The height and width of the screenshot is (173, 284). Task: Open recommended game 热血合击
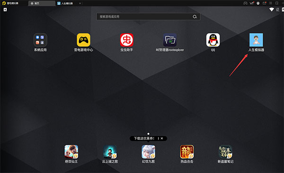187,152
